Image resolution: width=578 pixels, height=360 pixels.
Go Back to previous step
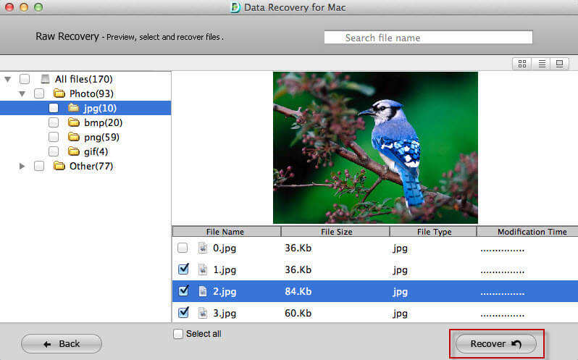[62, 344]
